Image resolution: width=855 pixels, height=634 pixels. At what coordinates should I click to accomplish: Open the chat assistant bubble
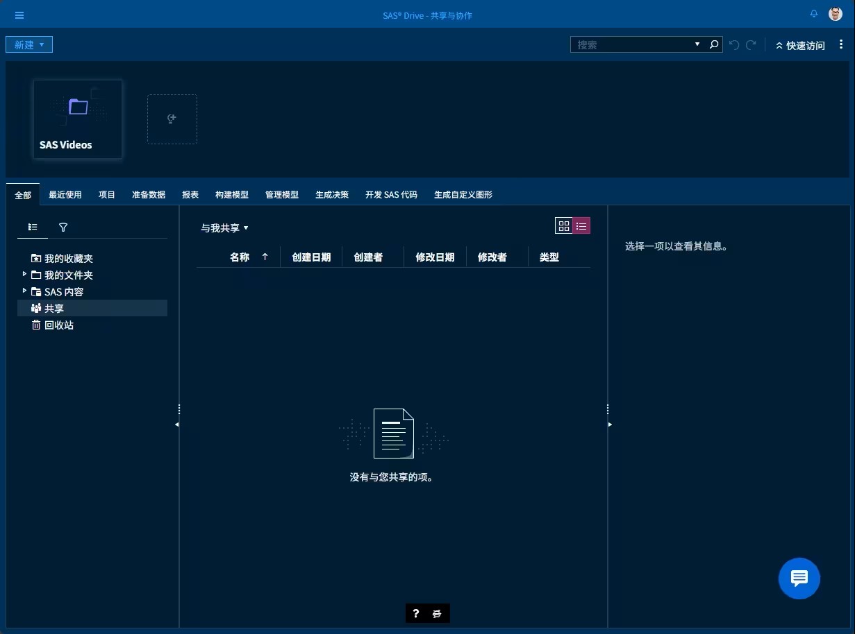coord(799,579)
